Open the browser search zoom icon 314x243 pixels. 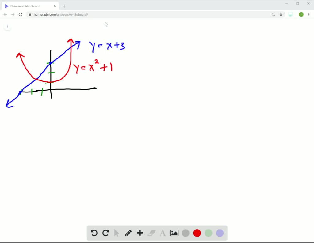pyautogui.click(x=273, y=14)
